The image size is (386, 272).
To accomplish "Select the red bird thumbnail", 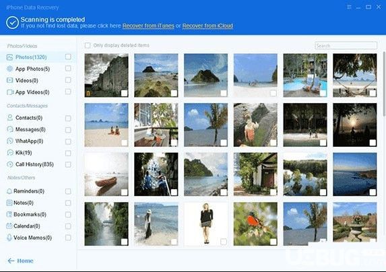I will pyautogui.click(x=255, y=224).
